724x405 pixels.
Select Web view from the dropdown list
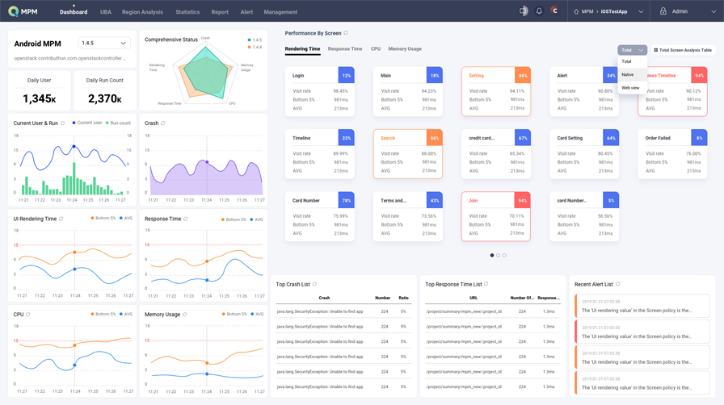632,88
